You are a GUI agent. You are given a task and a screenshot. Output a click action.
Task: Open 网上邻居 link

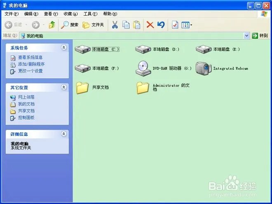tap(26, 97)
